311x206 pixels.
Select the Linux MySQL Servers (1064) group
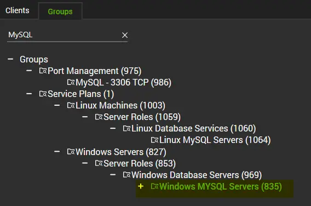215,140
